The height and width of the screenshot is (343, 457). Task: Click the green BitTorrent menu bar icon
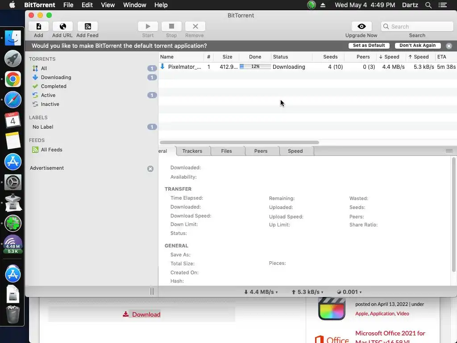[x=311, y=5]
